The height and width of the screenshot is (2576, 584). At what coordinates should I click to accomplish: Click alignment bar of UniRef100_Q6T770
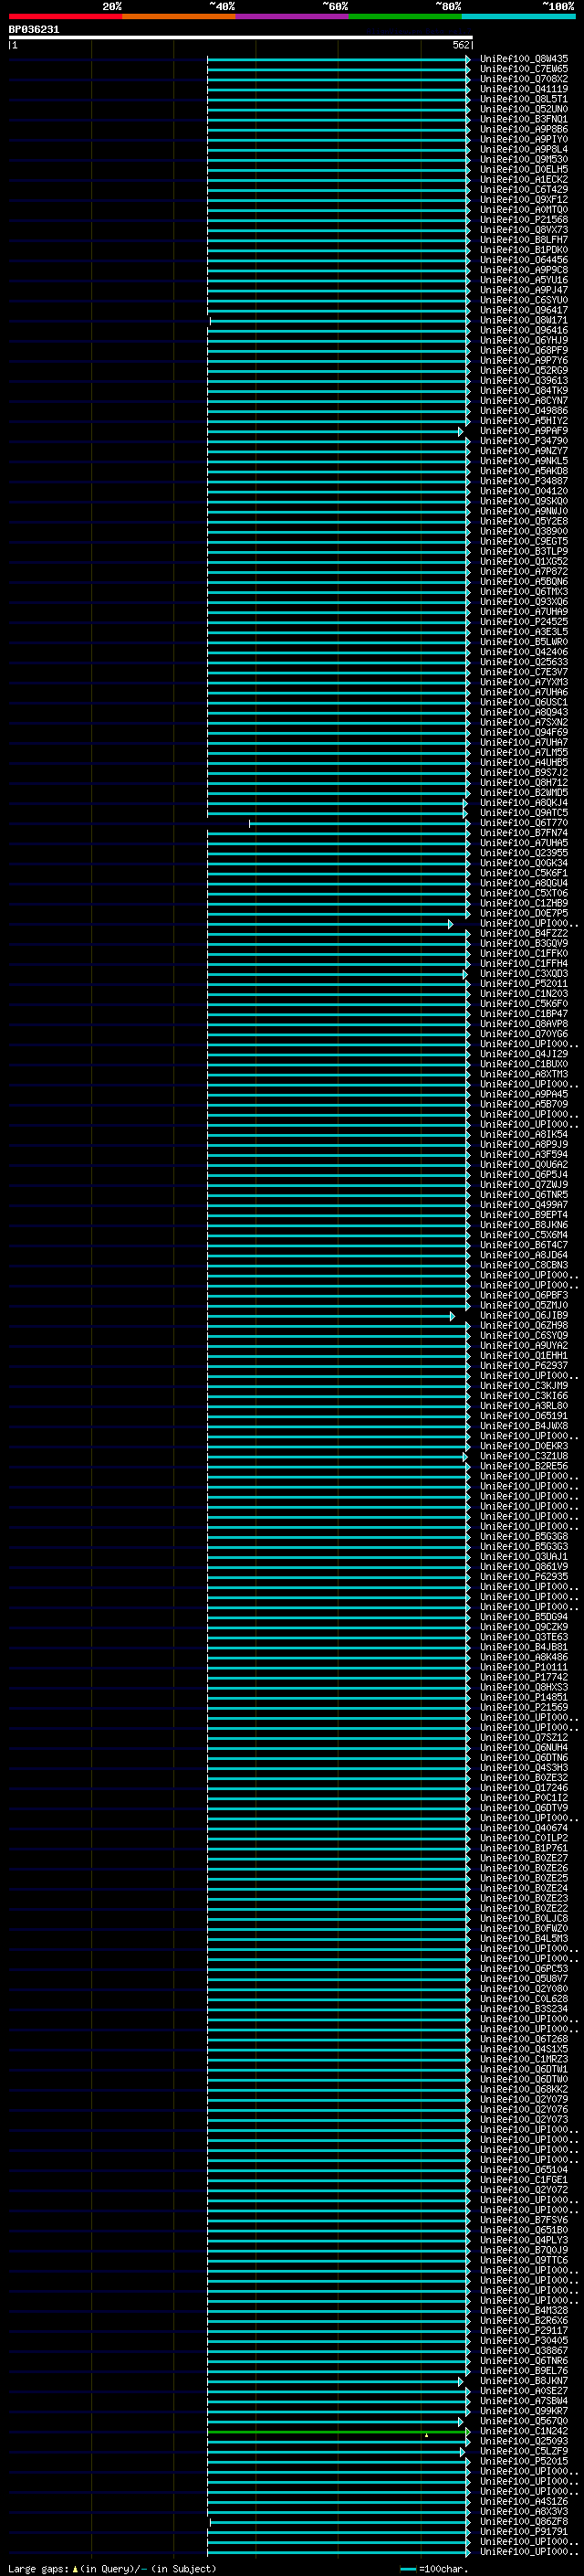360,823
